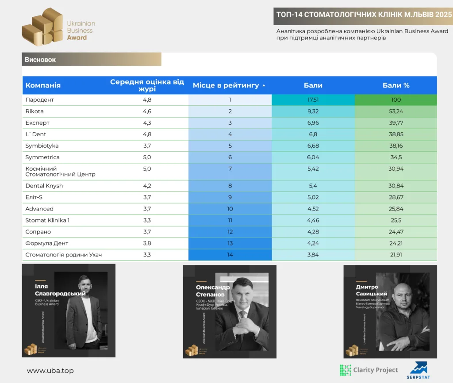This screenshot has width=453, height=383.
Task: Click the Бали column header
Action: (313, 85)
